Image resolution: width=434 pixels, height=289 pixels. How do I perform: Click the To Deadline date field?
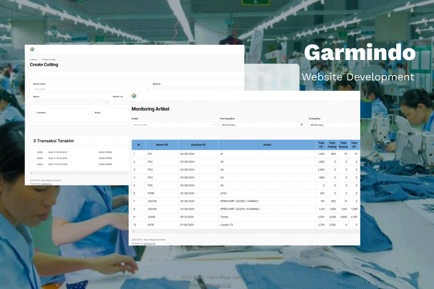(x=334, y=125)
